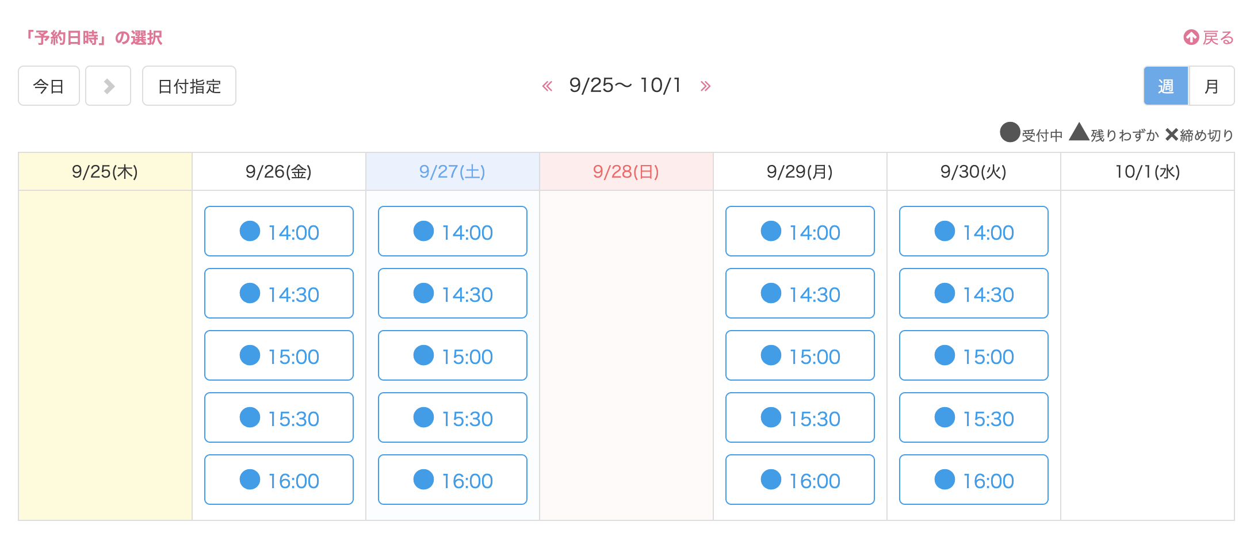
Task: Click the blue circle on 9/27 15:30 slot
Action: pos(423,417)
